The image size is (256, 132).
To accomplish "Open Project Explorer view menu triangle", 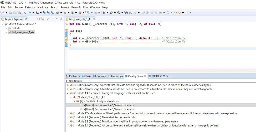I will coord(53,19).
